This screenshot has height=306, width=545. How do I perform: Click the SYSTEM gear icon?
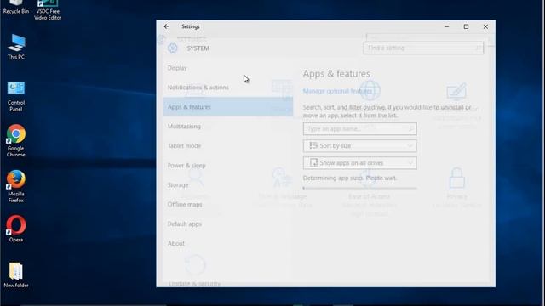(172, 48)
